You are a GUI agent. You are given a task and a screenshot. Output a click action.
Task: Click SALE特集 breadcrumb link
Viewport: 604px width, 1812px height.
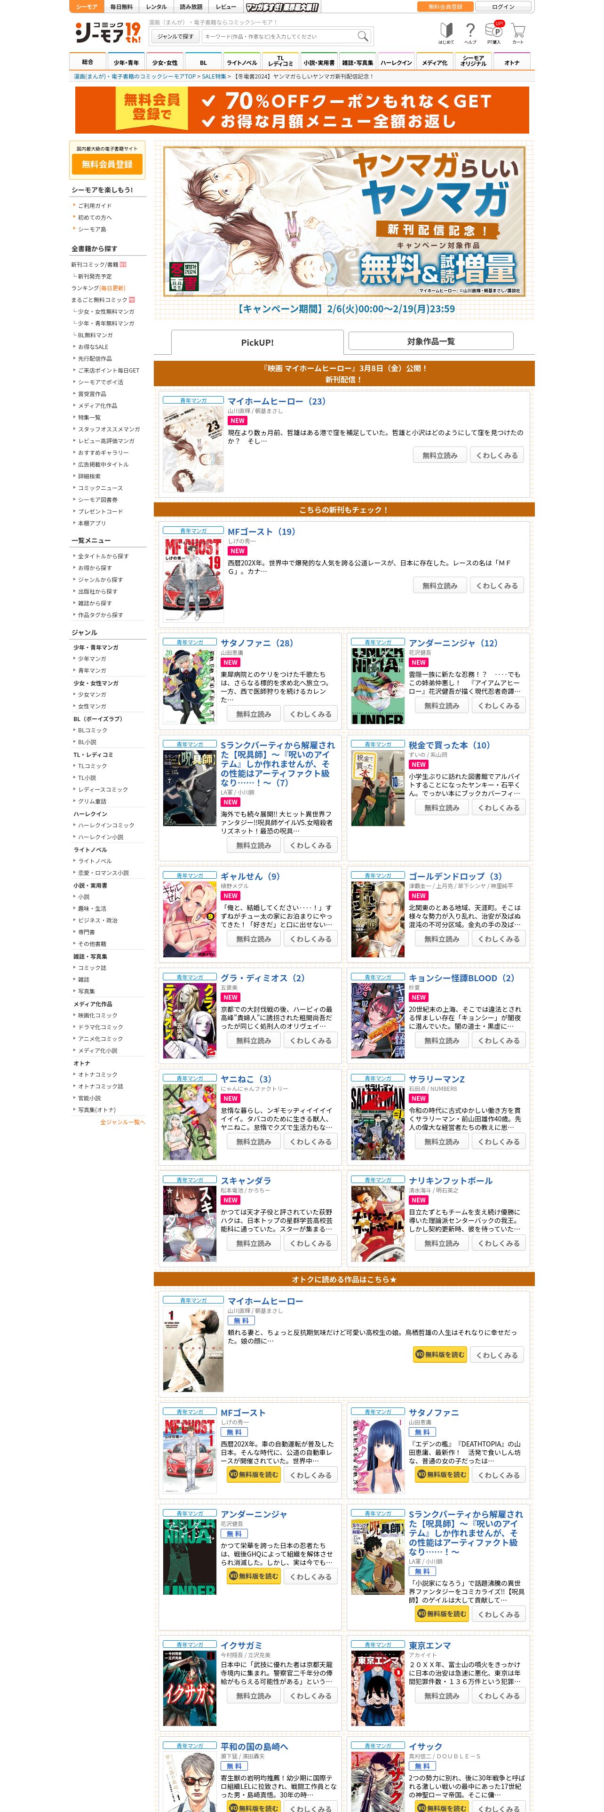tap(214, 77)
